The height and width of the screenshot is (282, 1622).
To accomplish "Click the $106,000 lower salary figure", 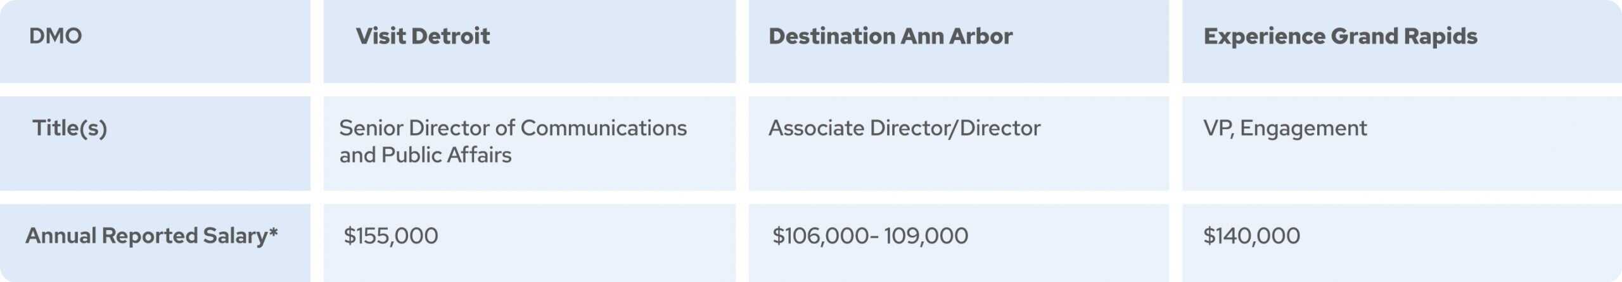I will click(x=821, y=236).
